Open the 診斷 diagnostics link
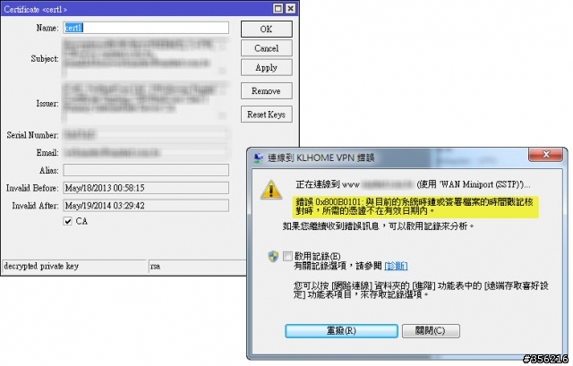Image resolution: width=573 pixels, height=366 pixels. point(396,266)
